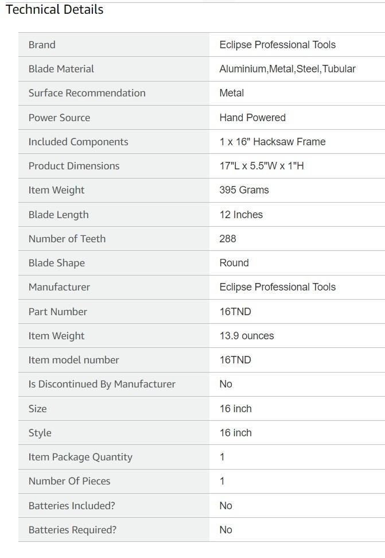Select the Blade Material label
Image resolution: width=385 pixels, height=558 pixels.
61,69
